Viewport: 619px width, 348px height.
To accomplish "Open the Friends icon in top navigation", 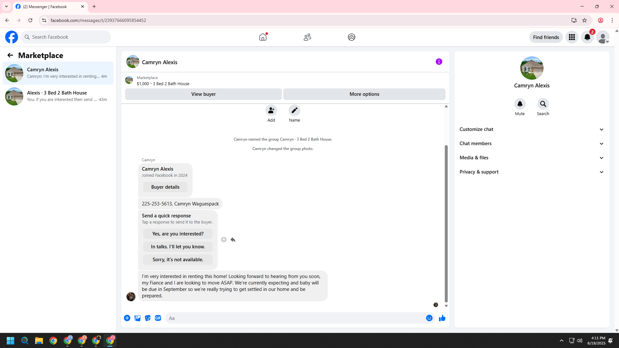I will (x=307, y=37).
